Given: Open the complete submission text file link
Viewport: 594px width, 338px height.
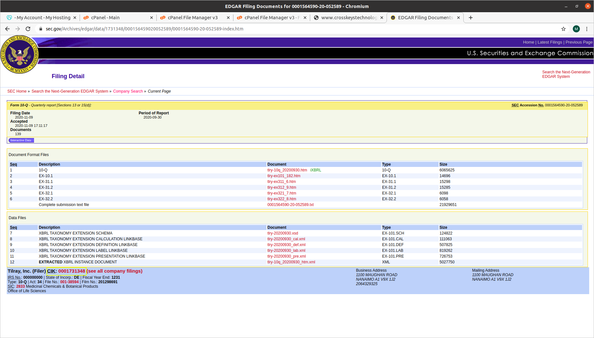Looking at the screenshot, I should pyautogui.click(x=290, y=205).
